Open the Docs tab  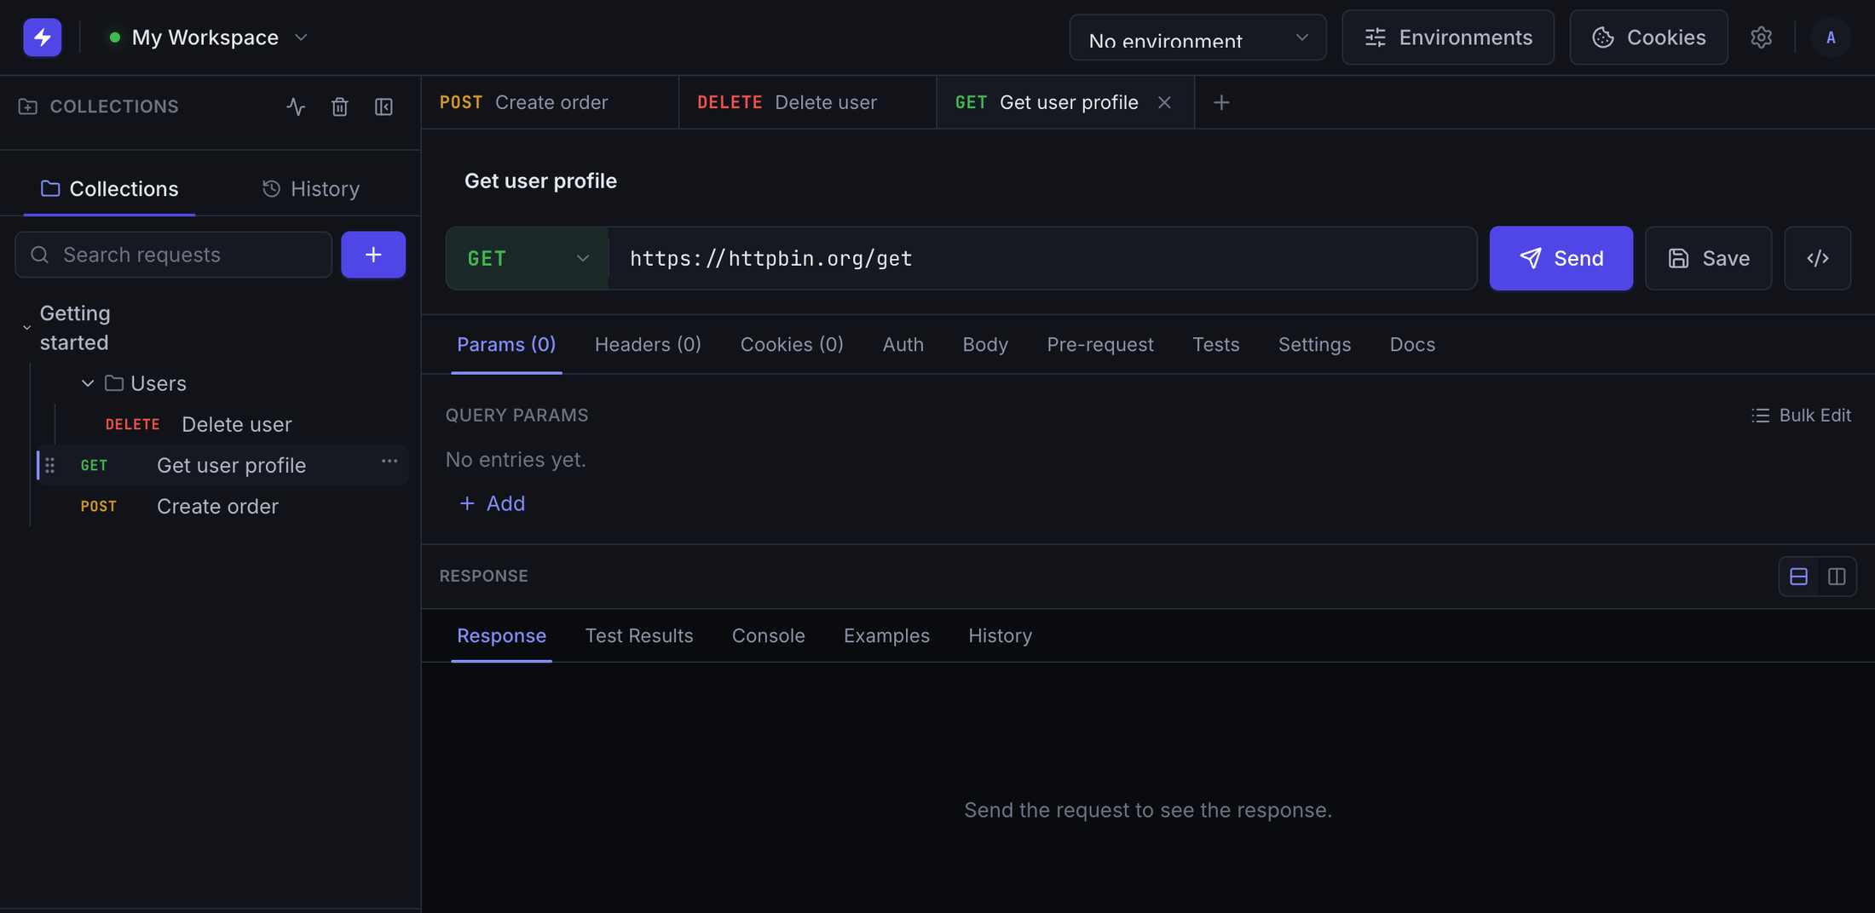1412,344
